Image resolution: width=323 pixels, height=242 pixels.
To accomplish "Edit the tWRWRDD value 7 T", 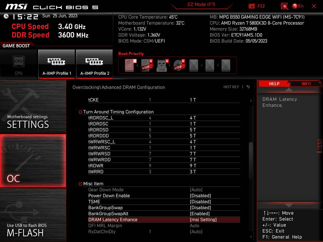I will (x=193, y=159).
